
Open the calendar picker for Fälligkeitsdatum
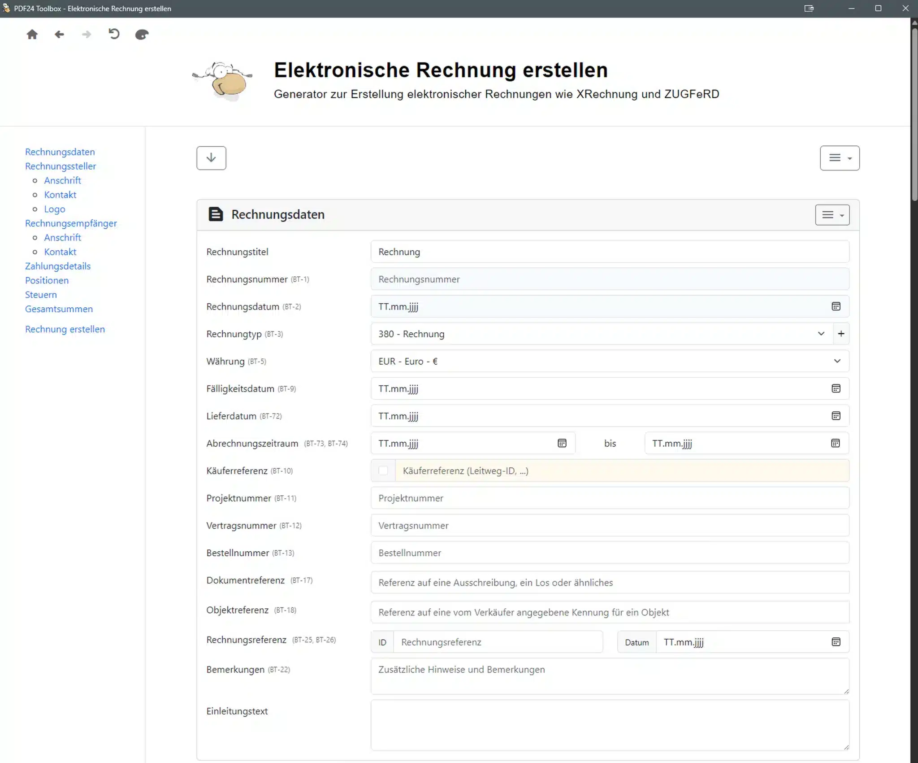point(836,388)
